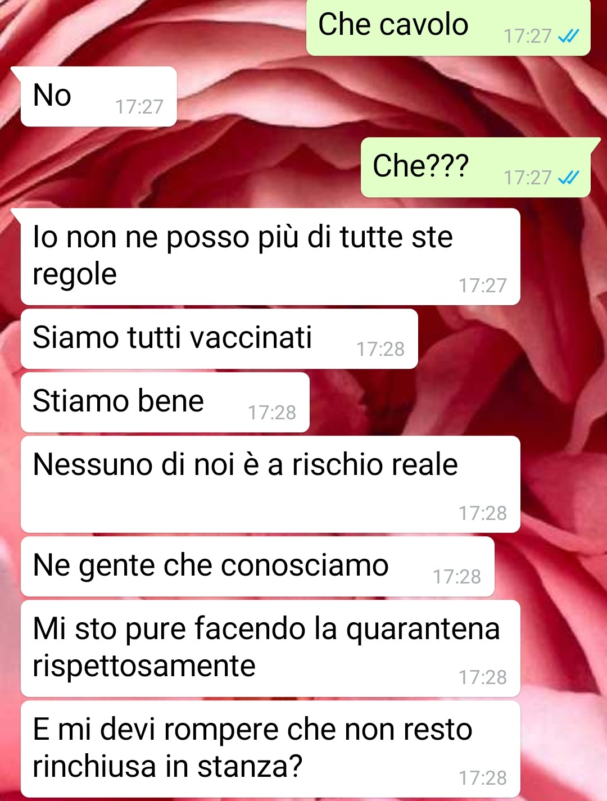607x801 pixels.
Task: Select the 'Stiamo bene' message bubble
Action: pyautogui.click(x=165, y=402)
